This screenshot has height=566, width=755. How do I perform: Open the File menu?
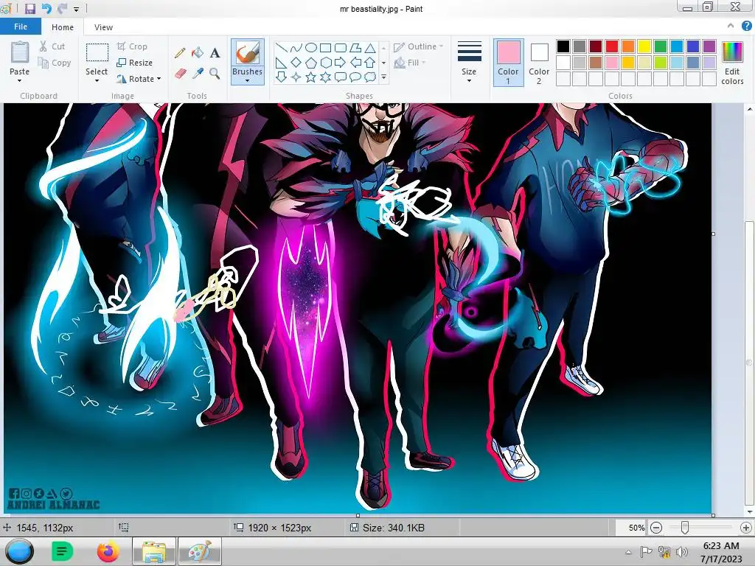coord(20,27)
